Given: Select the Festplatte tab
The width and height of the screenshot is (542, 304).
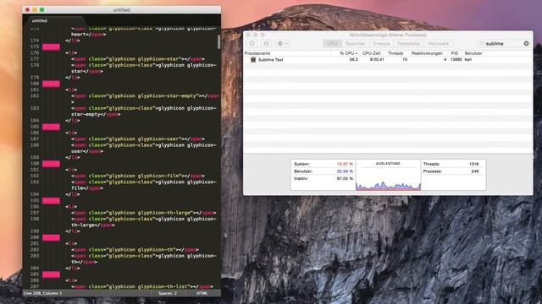Looking at the screenshot, I should pos(408,44).
